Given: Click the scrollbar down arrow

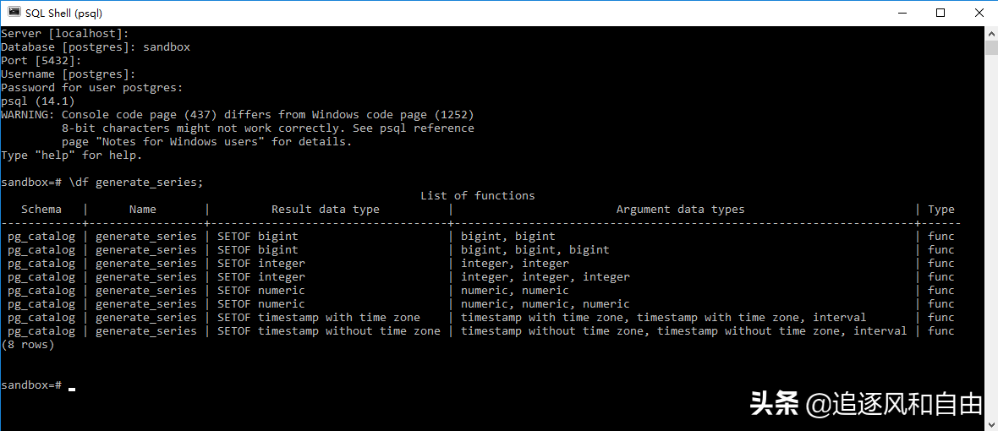Looking at the screenshot, I should [991, 424].
